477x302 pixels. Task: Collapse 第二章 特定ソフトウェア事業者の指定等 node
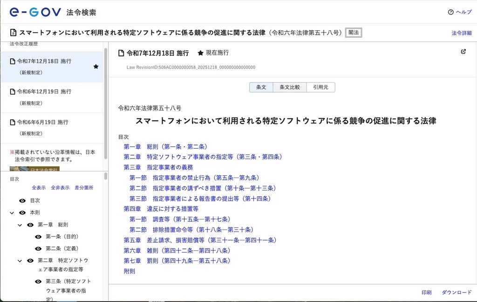pyautogui.click(x=20, y=261)
